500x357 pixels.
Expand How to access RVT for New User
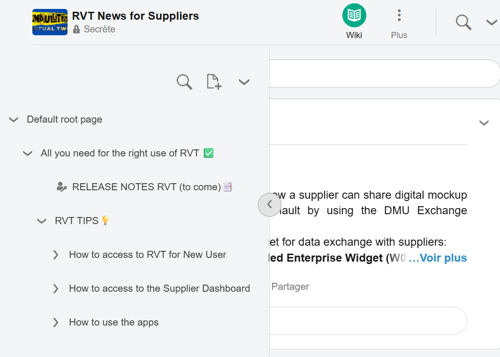[56, 255]
